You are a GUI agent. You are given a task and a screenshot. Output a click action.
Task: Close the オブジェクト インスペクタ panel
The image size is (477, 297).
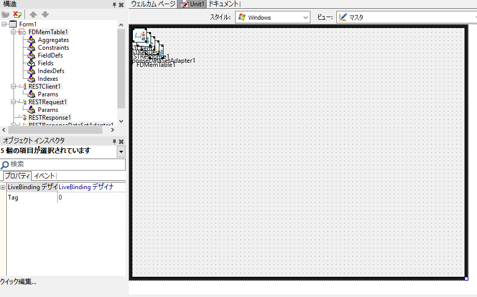click(121, 142)
